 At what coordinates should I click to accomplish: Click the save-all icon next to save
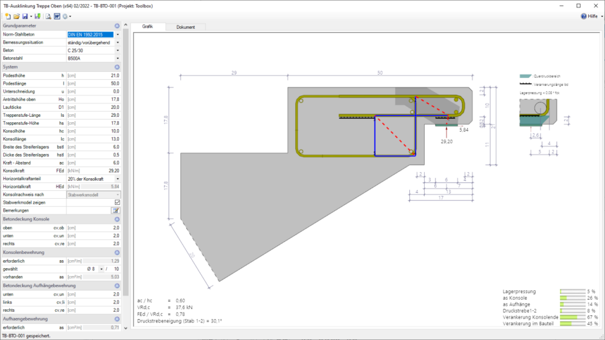tap(38, 16)
